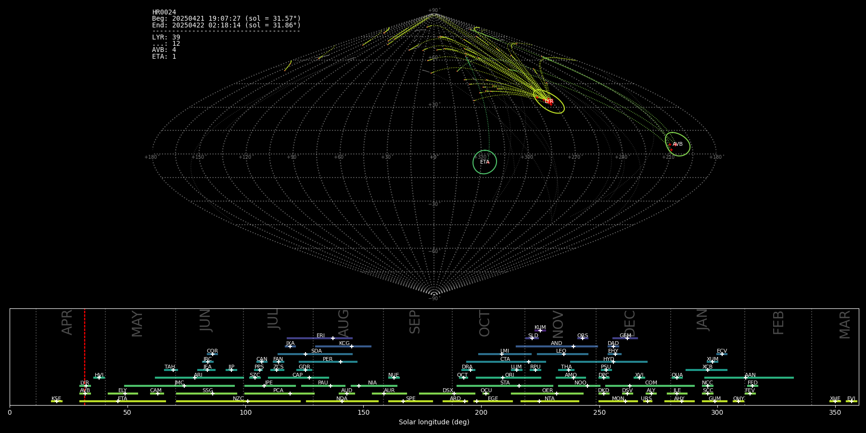Select the AVB radiant ellipse on sky map
Viewport: 866px width, 433px height.
point(677,144)
